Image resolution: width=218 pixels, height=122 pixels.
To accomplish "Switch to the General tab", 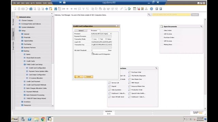I will pos(81,30).
